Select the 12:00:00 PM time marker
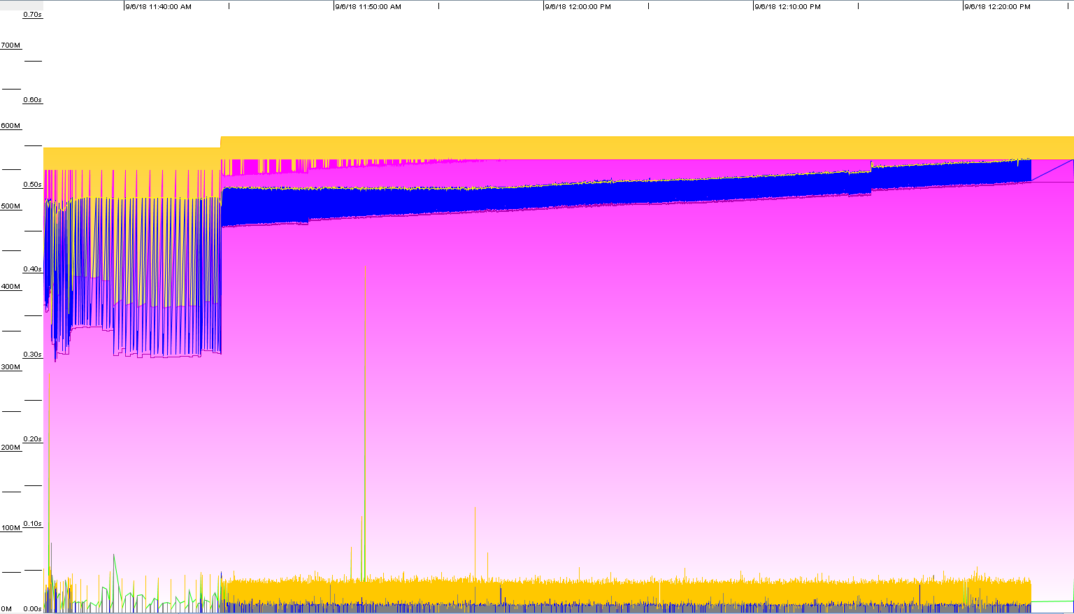Image resolution: width=1074 pixels, height=614 pixels. click(578, 7)
